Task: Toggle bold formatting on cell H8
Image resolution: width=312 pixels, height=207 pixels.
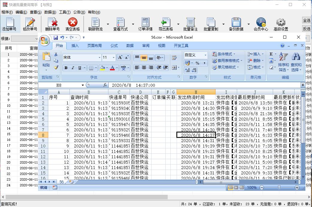Action: [66, 68]
